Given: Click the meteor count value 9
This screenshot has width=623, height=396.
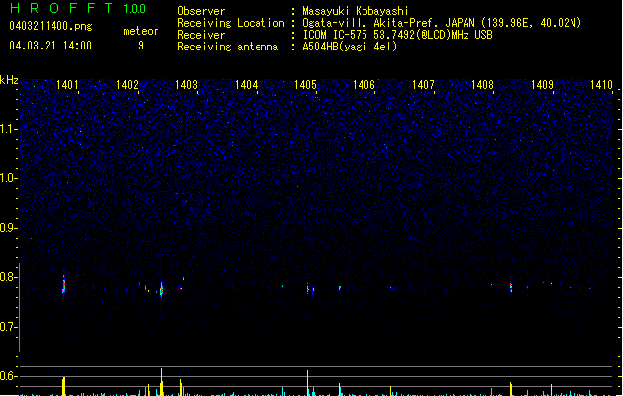Looking at the screenshot, I should [141, 46].
